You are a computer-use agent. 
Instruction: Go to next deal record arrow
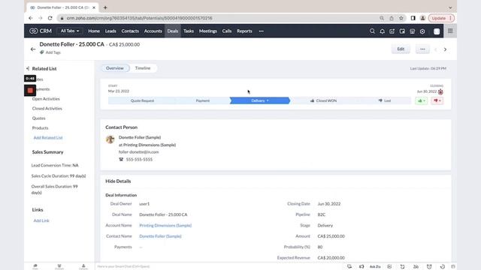tap(445, 49)
